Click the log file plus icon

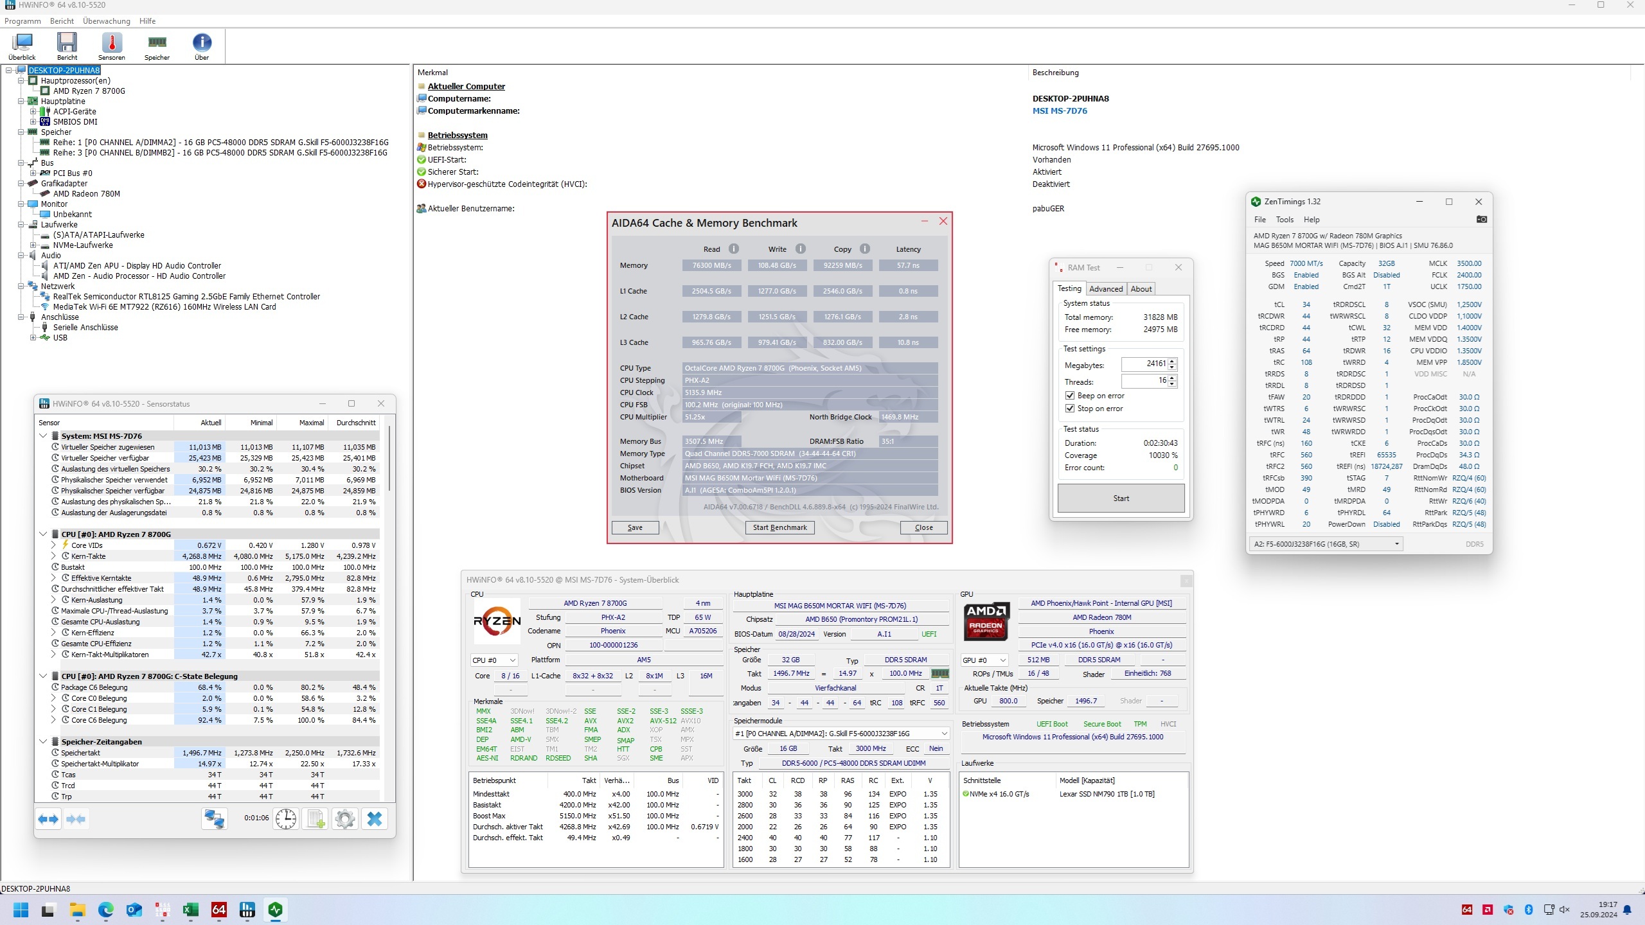316,818
